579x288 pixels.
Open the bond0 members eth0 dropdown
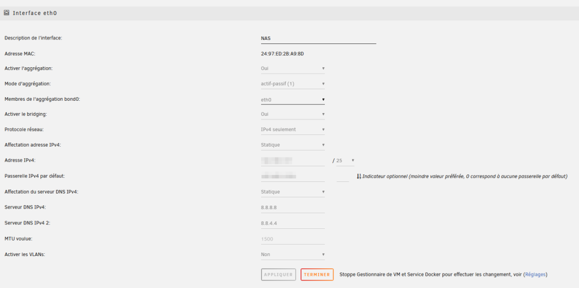[x=293, y=99]
